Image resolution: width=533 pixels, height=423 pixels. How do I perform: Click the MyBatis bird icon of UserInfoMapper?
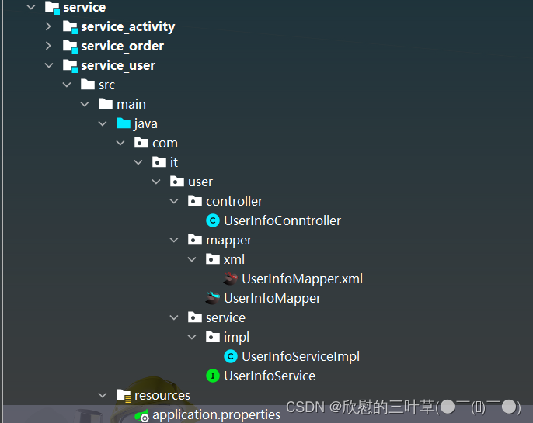tap(213, 298)
